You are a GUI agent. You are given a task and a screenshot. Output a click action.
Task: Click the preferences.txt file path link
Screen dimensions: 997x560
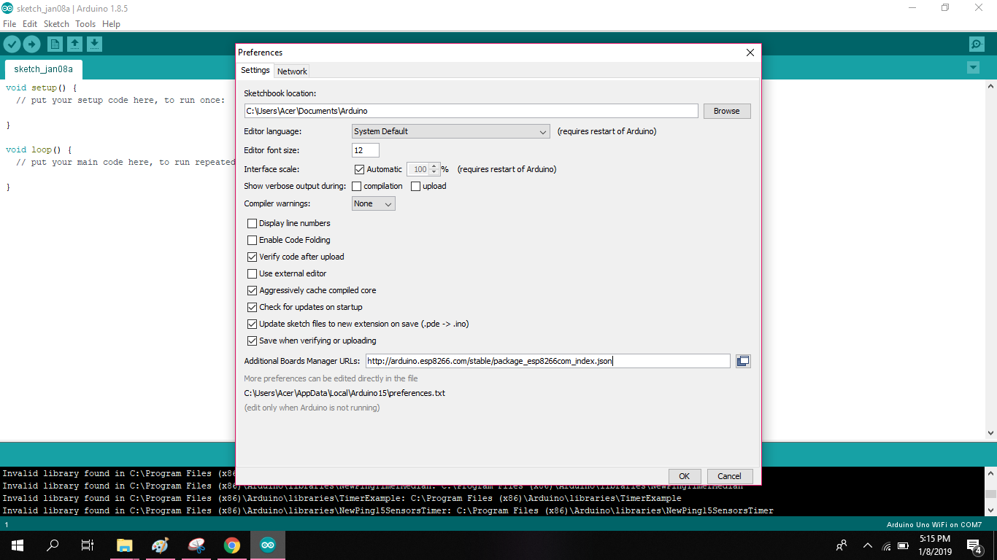(344, 393)
